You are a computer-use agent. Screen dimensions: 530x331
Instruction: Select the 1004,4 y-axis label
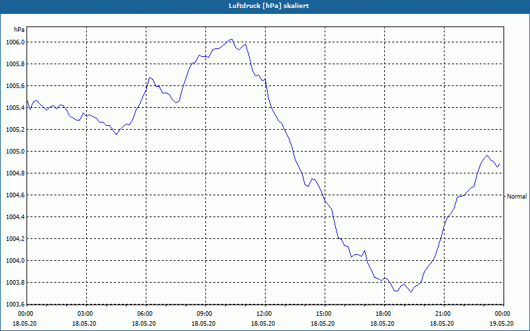tap(15, 217)
